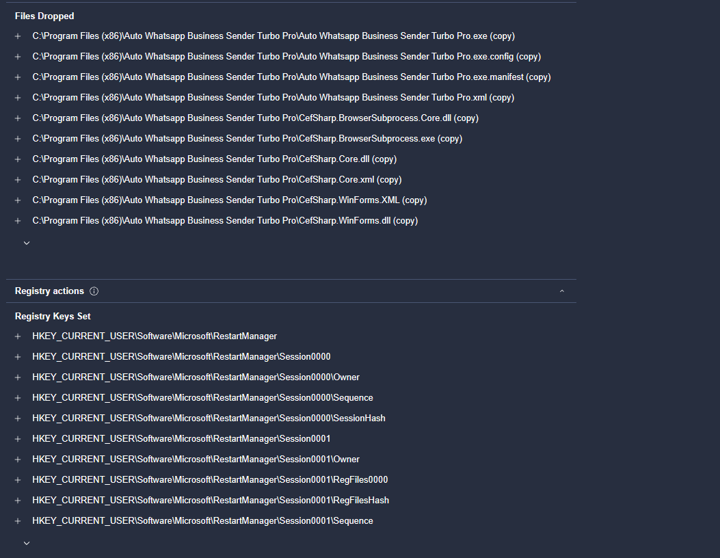
Task: Show more Registry Keys Set entries with chevron
Action: (x=27, y=544)
